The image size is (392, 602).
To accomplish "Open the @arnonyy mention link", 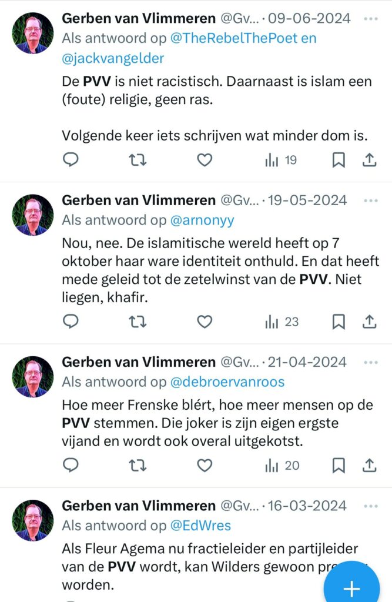I will (x=202, y=220).
